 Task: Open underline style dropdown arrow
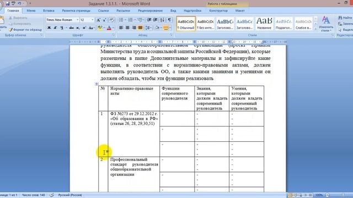66,28
